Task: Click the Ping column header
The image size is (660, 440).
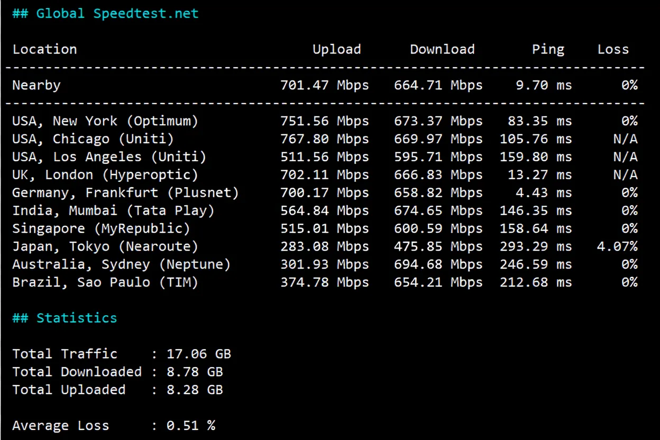Action: [x=548, y=49]
